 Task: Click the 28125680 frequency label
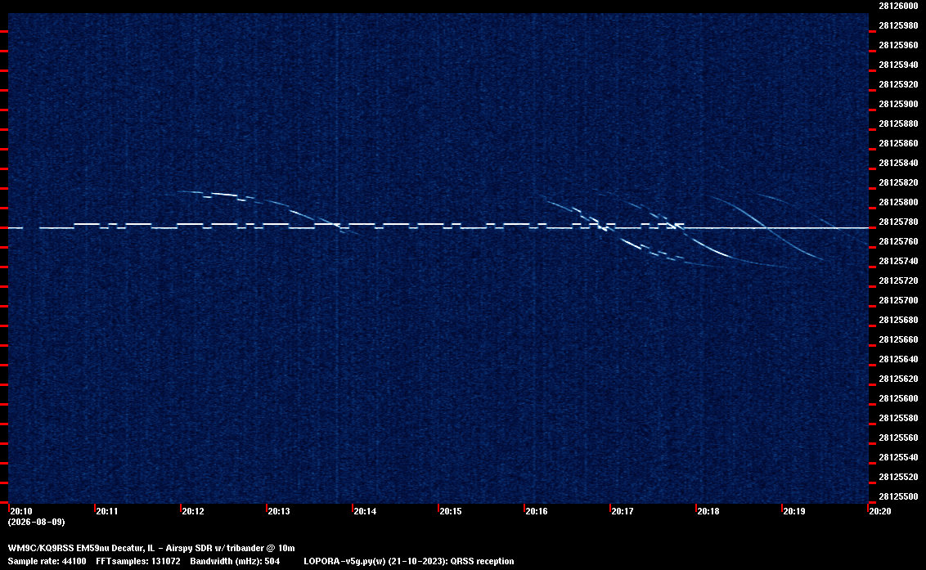898,320
